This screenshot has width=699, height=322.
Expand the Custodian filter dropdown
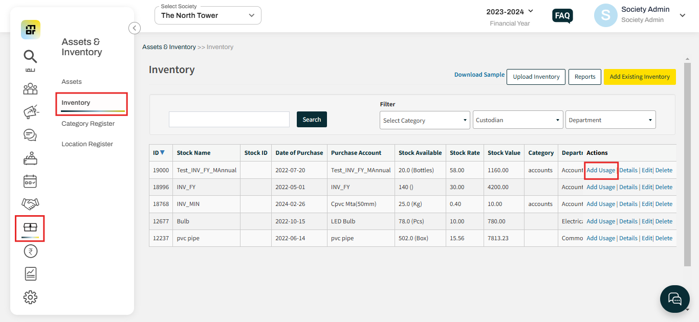pyautogui.click(x=517, y=120)
